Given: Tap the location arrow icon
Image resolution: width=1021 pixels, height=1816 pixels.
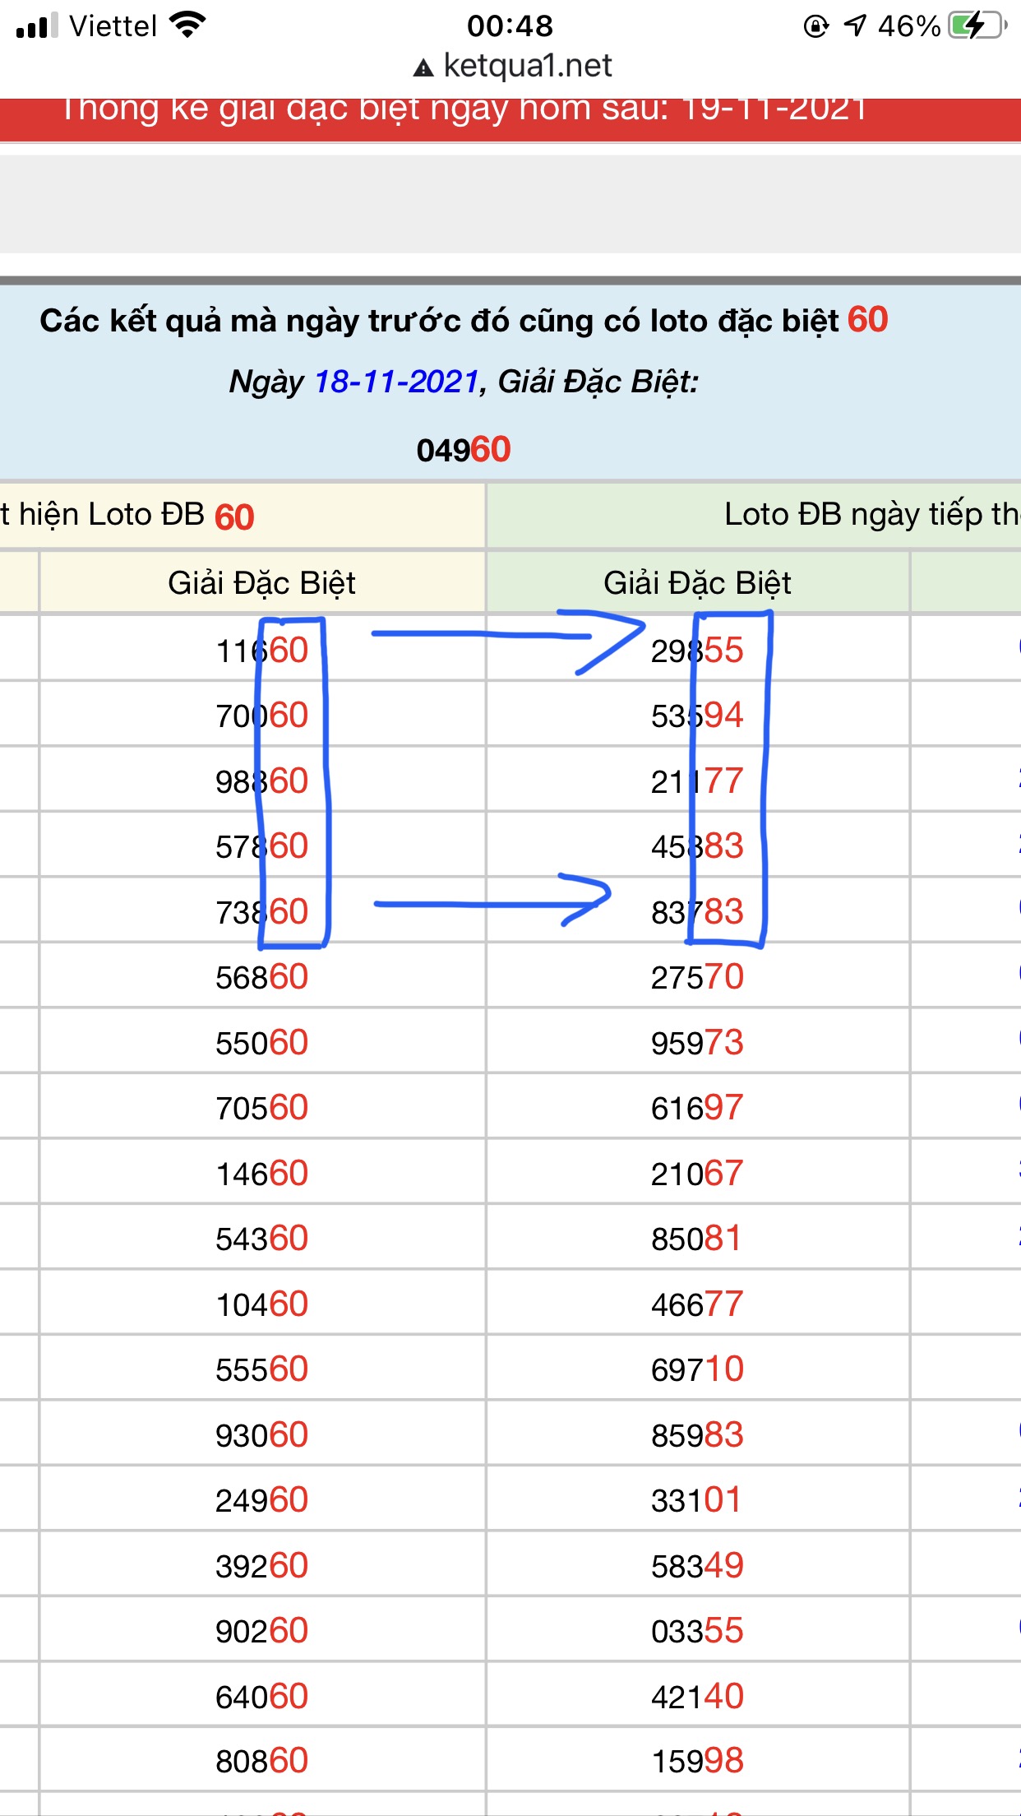Looking at the screenshot, I should [855, 25].
